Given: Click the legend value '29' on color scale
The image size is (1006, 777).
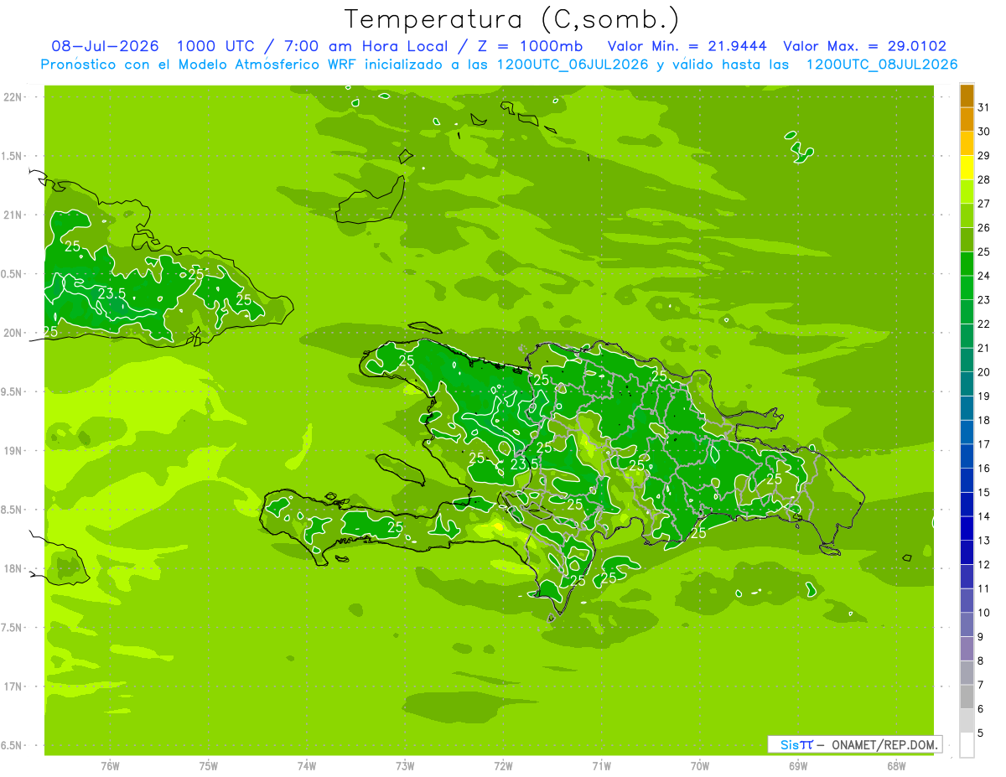Looking at the screenshot, I should (x=984, y=155).
